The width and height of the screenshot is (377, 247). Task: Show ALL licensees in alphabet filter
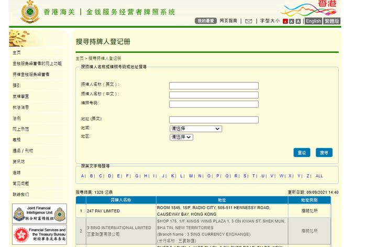pos(319,176)
